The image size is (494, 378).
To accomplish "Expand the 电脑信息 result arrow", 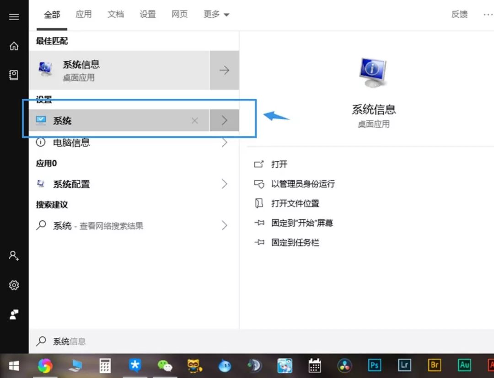I will click(224, 142).
